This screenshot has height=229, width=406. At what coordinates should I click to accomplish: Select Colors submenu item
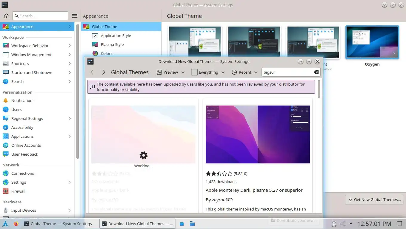point(121,53)
